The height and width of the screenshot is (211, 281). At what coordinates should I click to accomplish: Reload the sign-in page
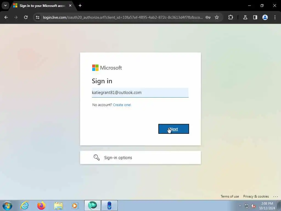[x=26, y=17]
